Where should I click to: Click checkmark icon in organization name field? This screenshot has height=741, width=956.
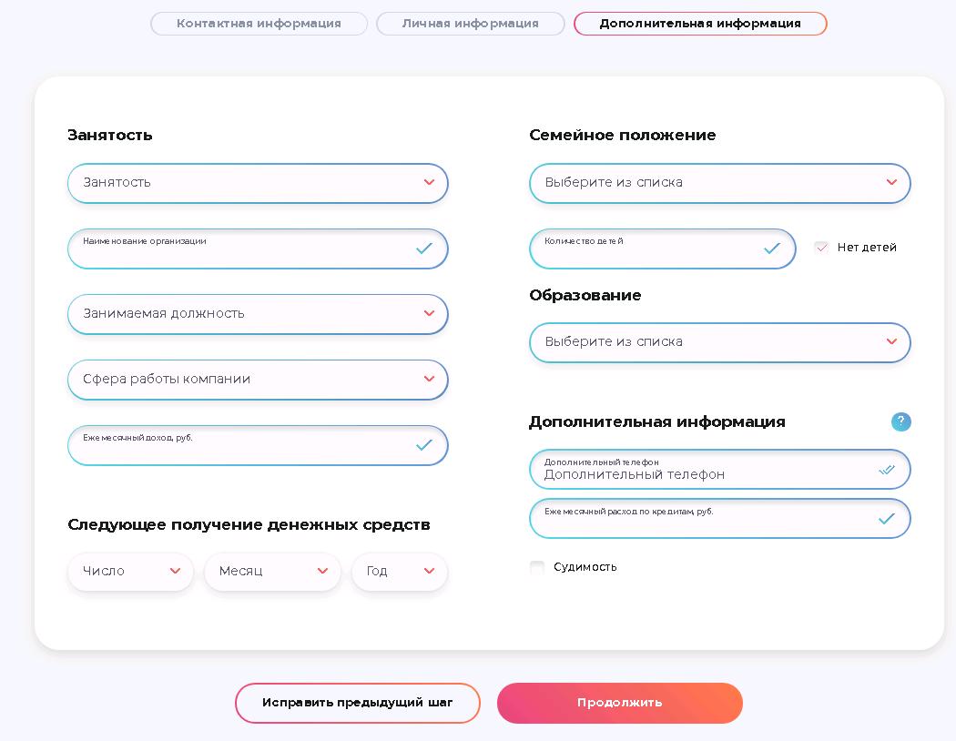click(x=423, y=249)
